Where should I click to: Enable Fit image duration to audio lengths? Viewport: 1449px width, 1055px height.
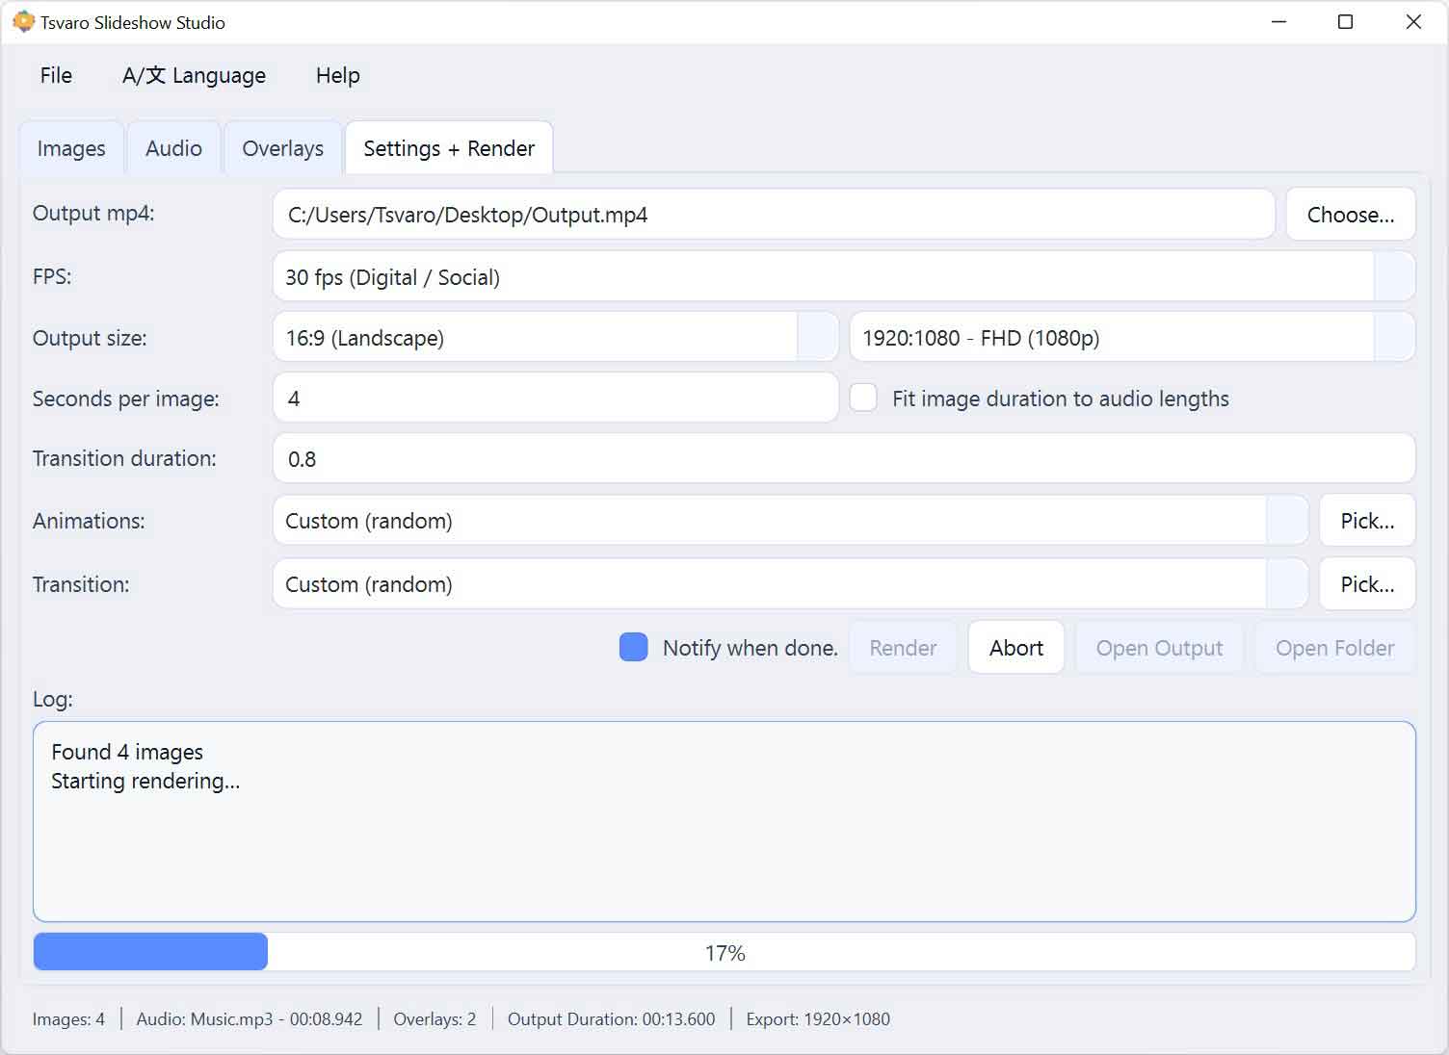pos(863,399)
